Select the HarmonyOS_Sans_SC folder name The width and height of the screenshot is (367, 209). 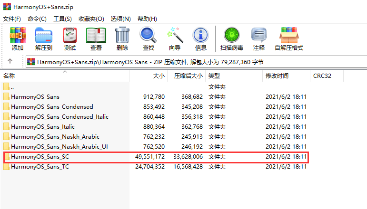pyautogui.click(x=40, y=157)
